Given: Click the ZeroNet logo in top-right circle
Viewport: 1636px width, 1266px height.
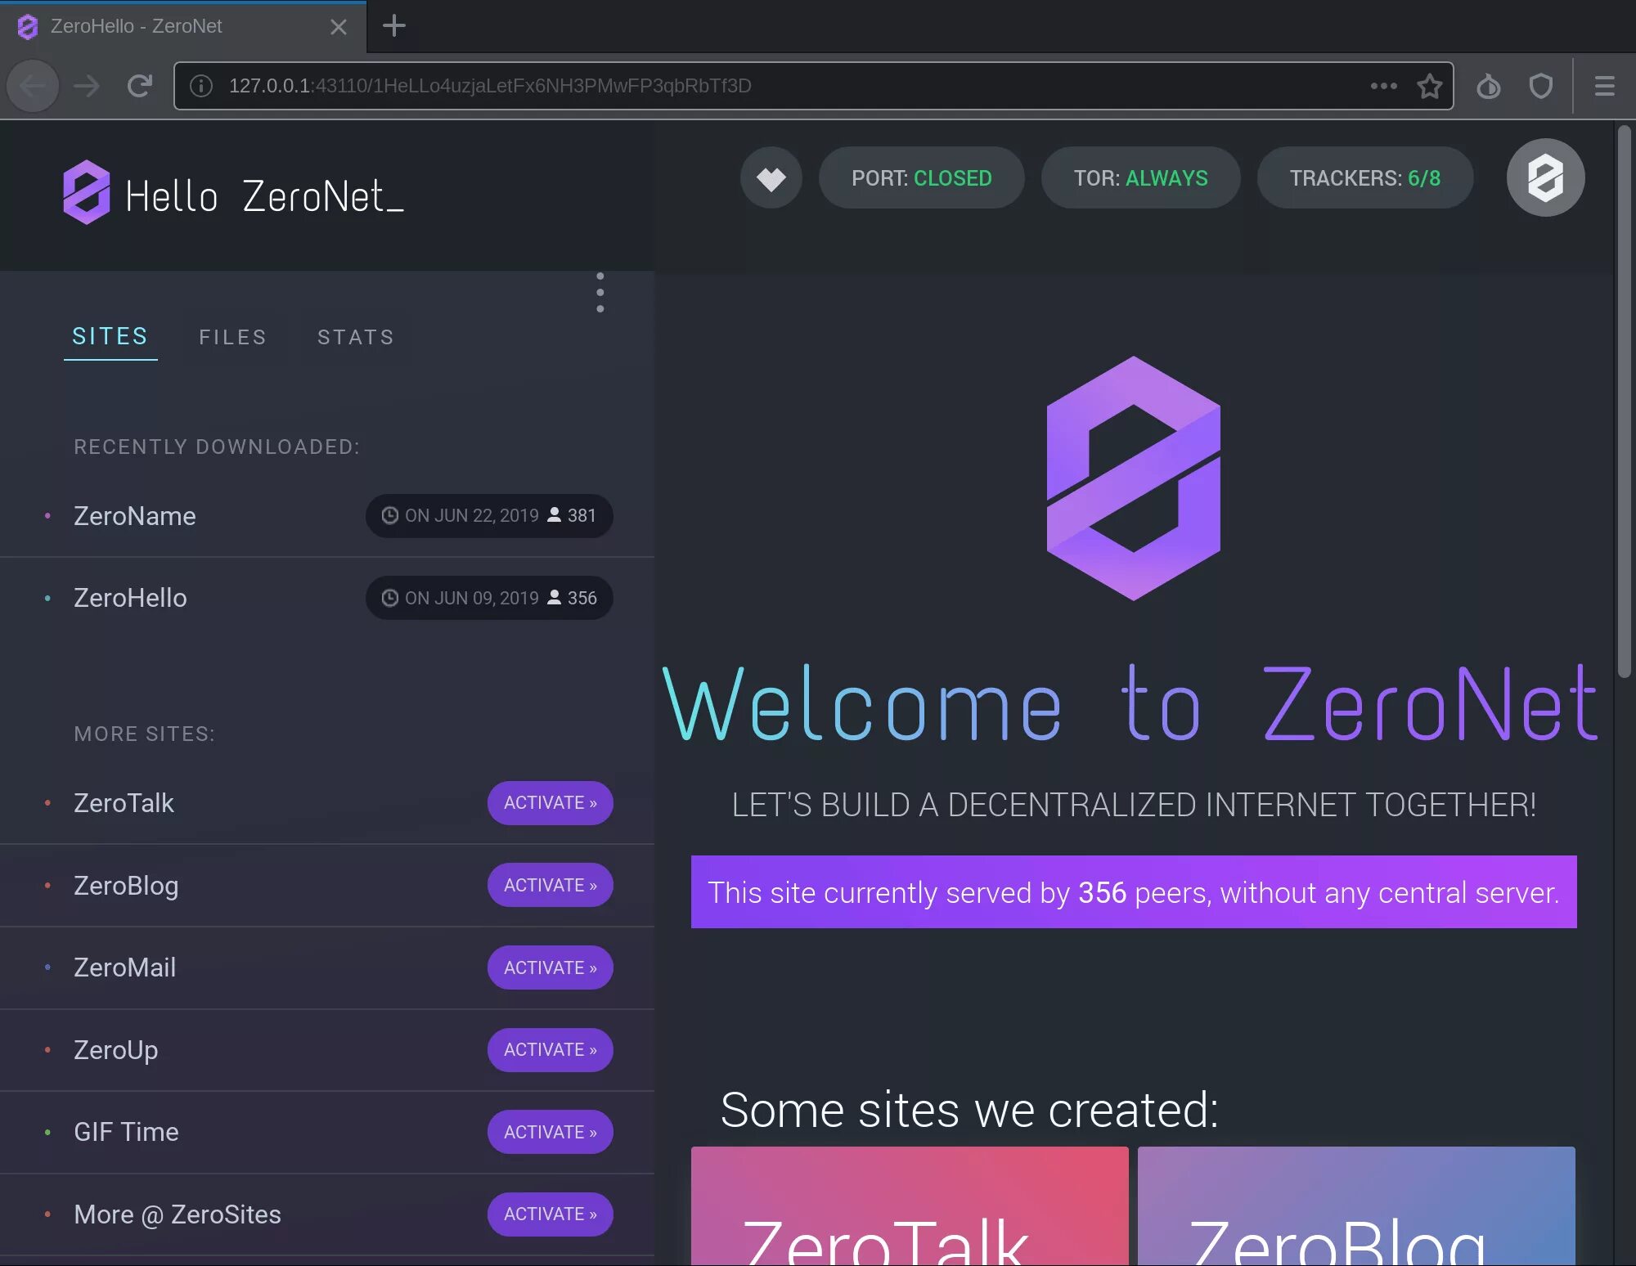Looking at the screenshot, I should (1545, 177).
